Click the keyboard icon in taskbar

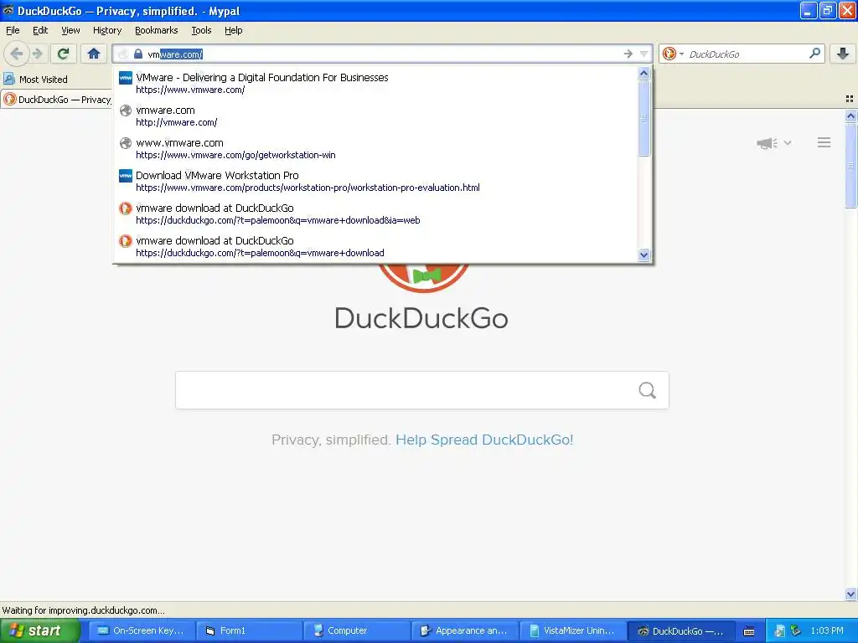(x=749, y=631)
